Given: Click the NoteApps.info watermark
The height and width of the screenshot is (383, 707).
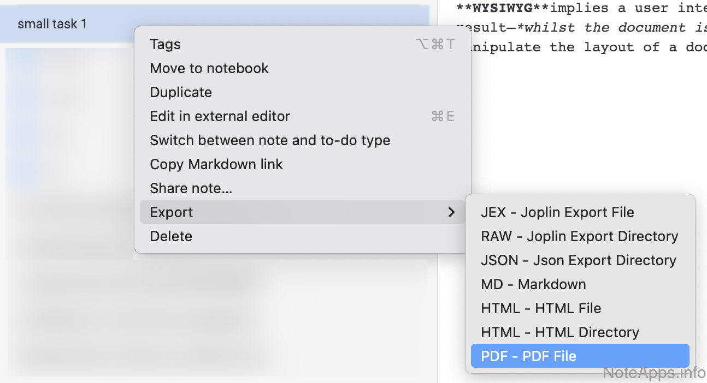Looking at the screenshot, I should coord(654,373).
